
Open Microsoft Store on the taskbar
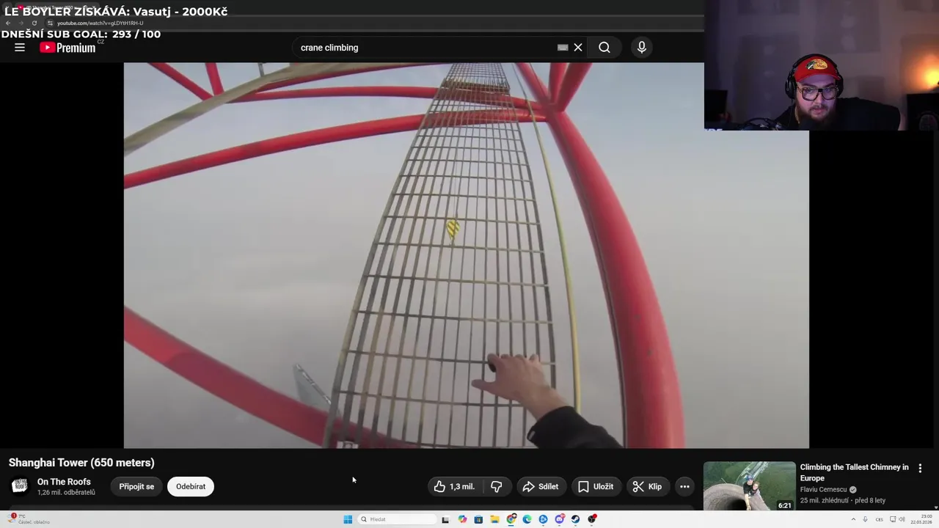point(478,519)
